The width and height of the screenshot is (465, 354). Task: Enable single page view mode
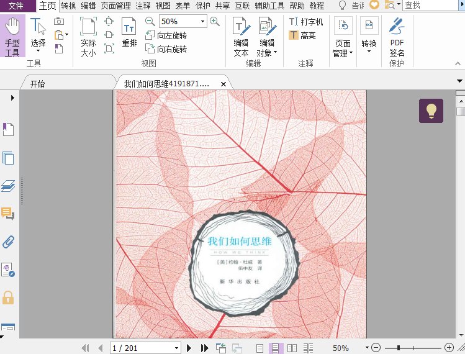(260, 348)
